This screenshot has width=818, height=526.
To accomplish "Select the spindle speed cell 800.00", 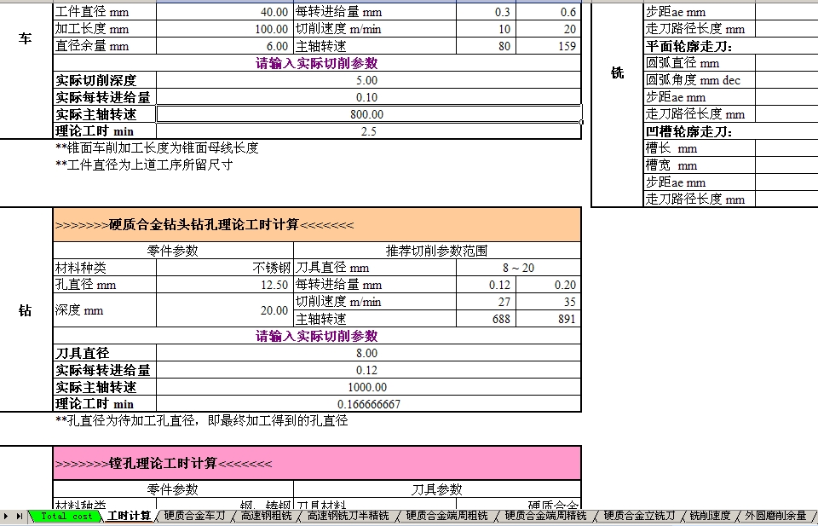I will 368,113.
